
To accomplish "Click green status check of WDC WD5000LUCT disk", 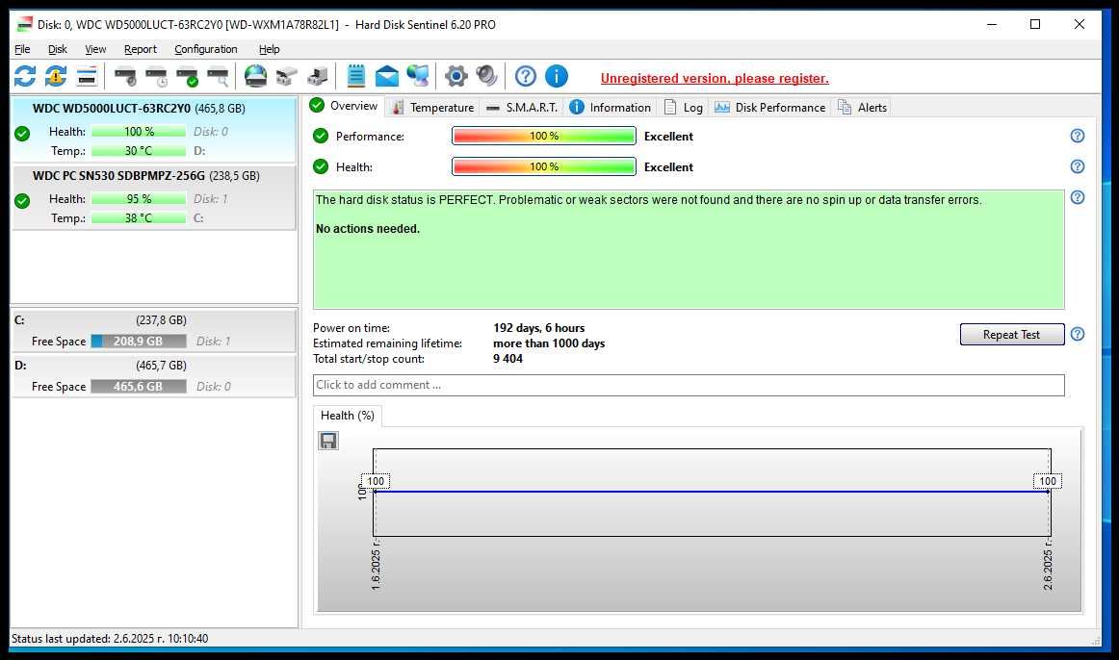I will pos(22,134).
